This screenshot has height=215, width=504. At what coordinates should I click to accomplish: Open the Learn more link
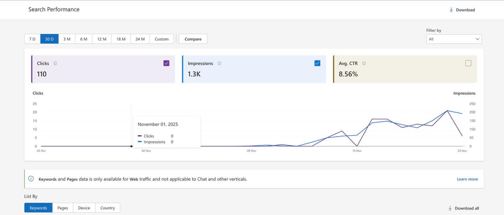(467, 179)
